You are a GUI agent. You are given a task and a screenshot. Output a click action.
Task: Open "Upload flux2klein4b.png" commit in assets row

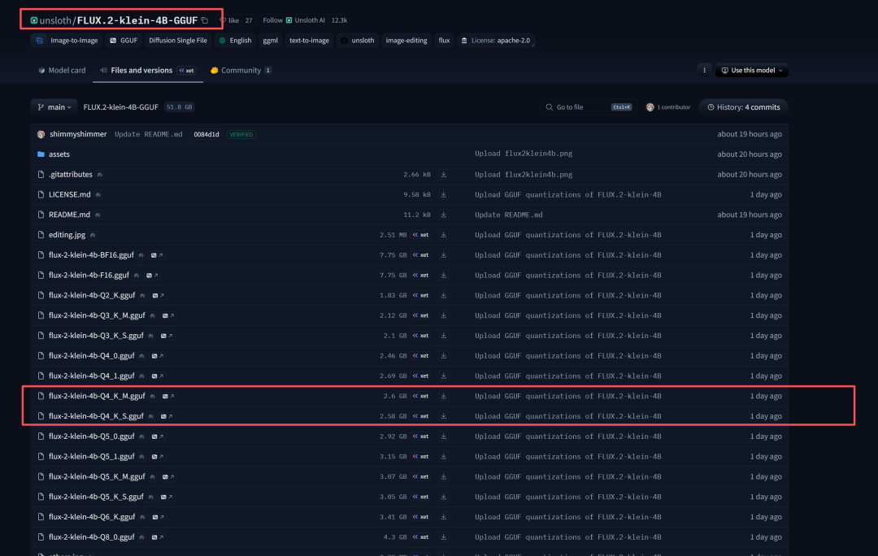(x=524, y=154)
